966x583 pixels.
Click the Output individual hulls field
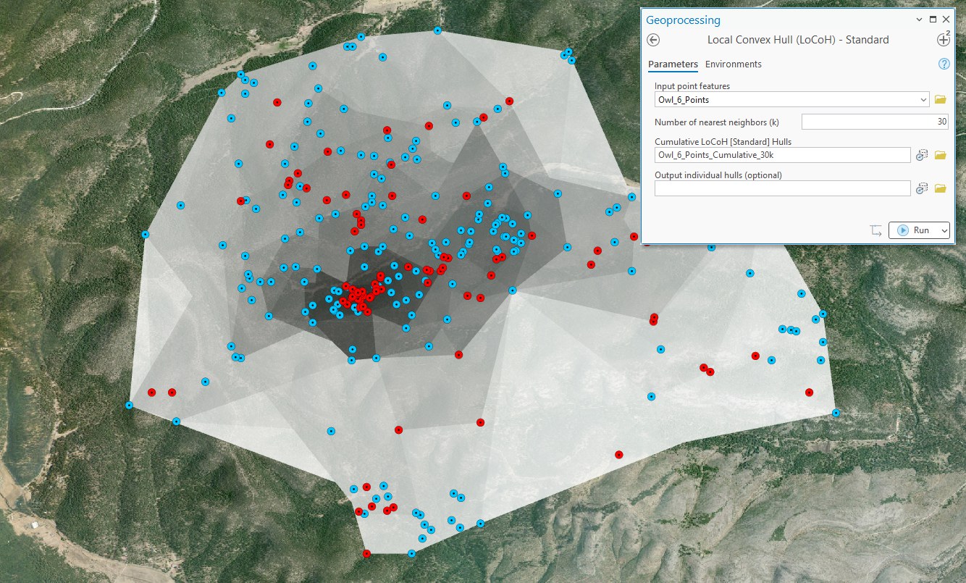click(x=783, y=188)
